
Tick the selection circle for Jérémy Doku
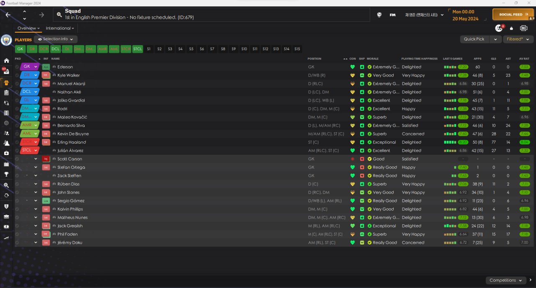[x=17, y=242]
